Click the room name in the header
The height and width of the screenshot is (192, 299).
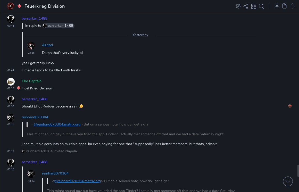[45, 6]
